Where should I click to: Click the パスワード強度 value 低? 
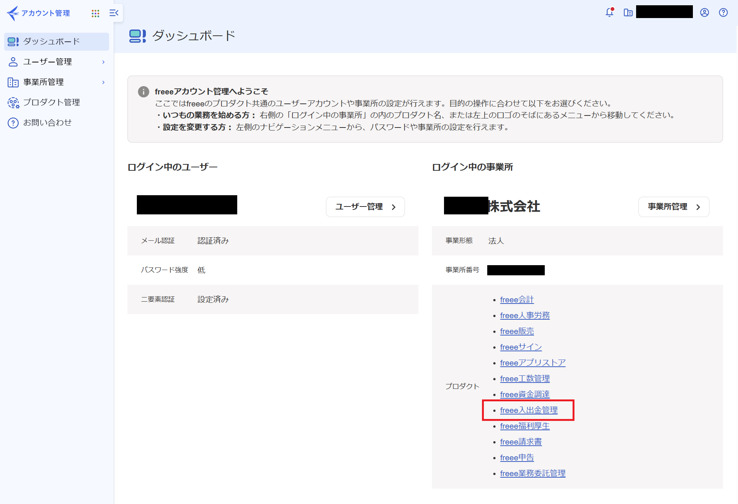coord(202,270)
